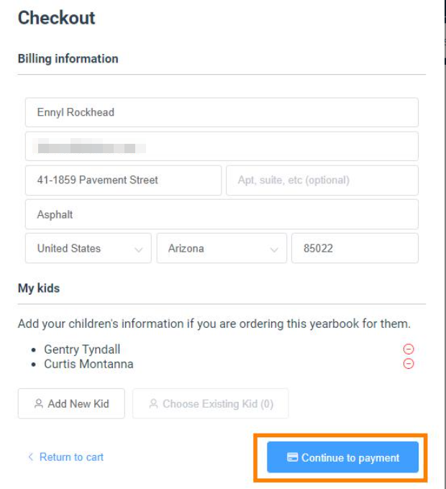Remove Gentry Tyndall from kids list
The image size is (446, 489).
pos(409,349)
